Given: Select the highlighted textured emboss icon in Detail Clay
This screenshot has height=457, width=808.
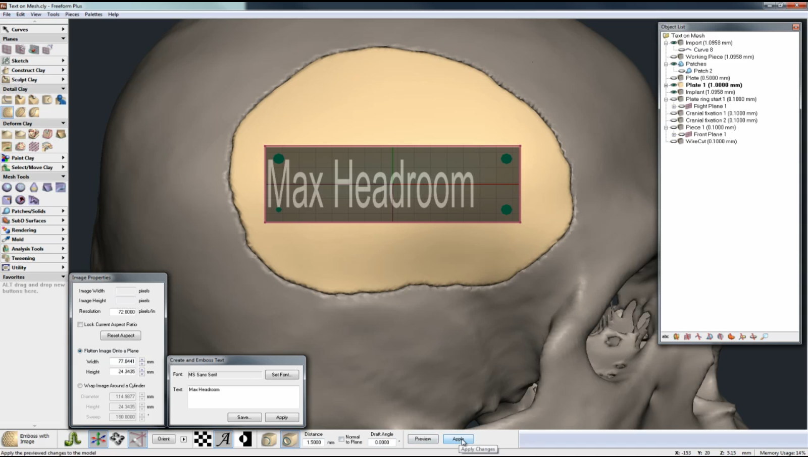Looking at the screenshot, I should (x=7, y=112).
